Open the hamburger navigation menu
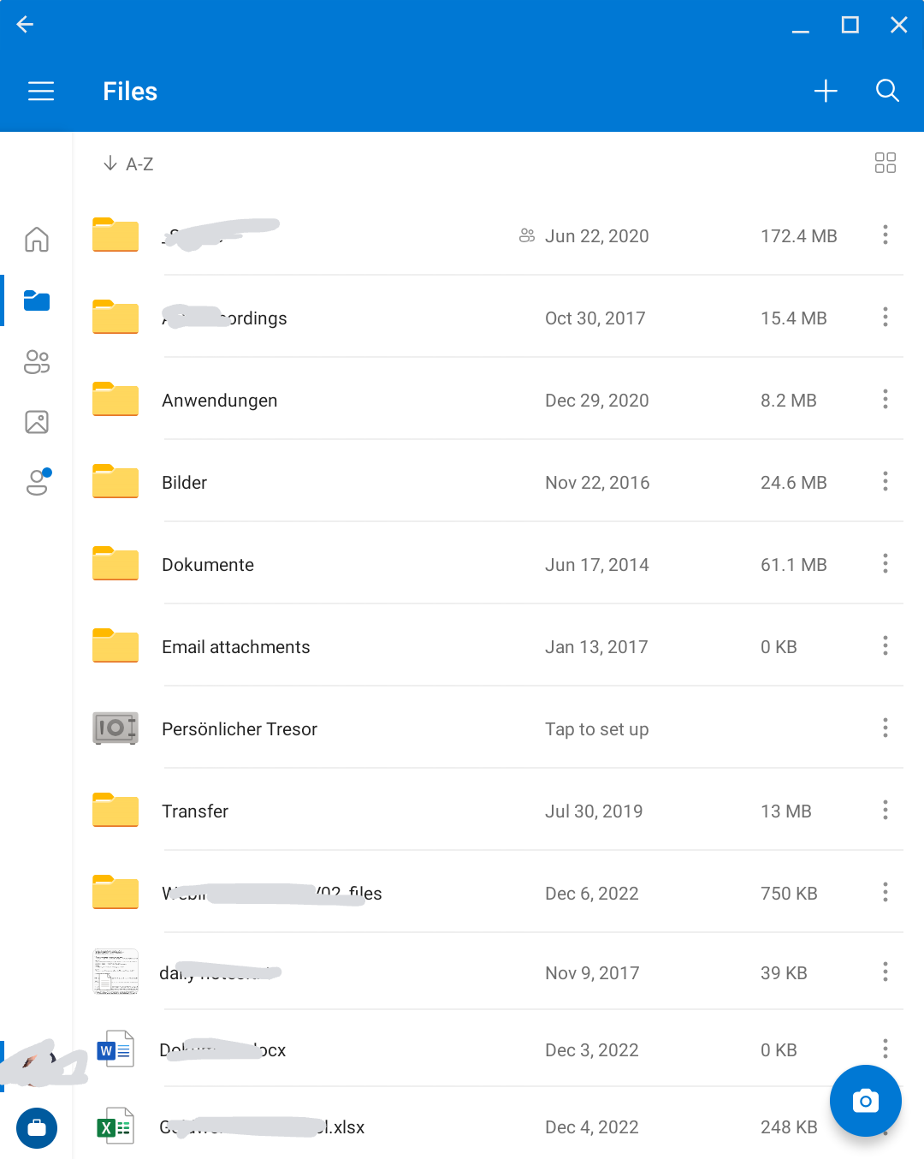Screen dimensions: 924x1159 tap(41, 91)
